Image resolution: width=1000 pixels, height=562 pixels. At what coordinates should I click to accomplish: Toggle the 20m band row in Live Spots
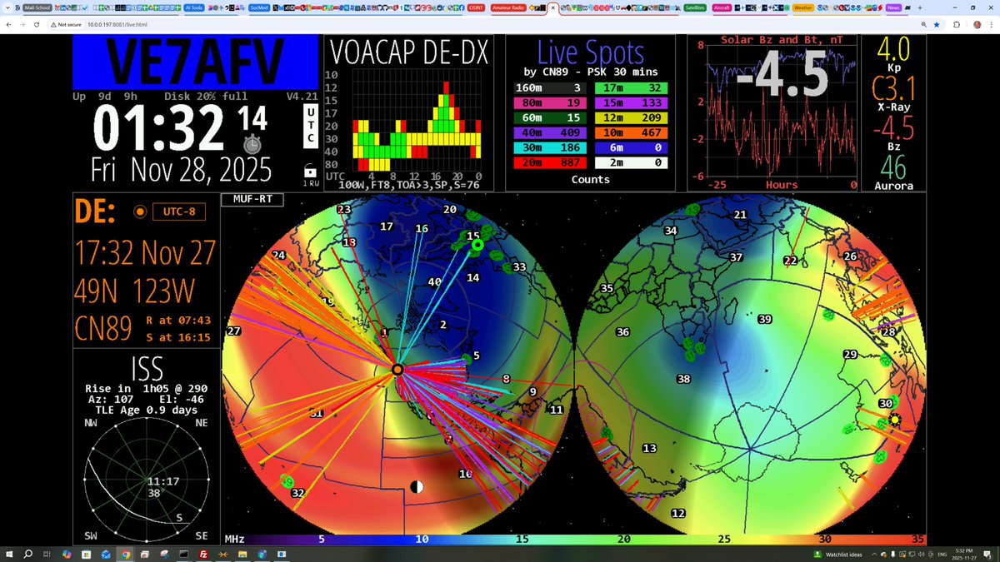550,163
